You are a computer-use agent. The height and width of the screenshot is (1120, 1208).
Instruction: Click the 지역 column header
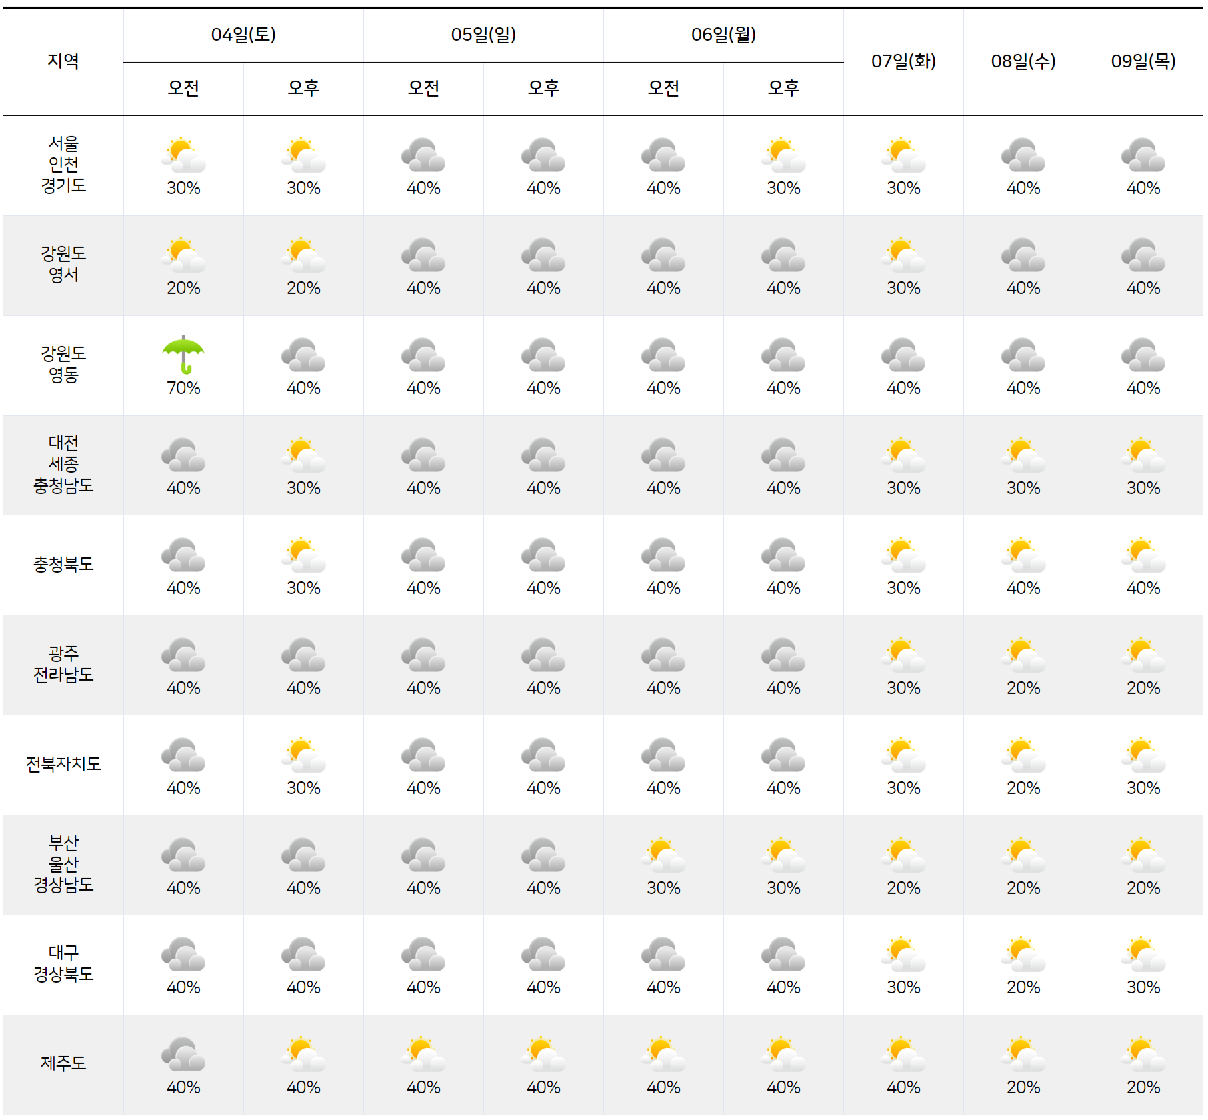click(x=63, y=61)
